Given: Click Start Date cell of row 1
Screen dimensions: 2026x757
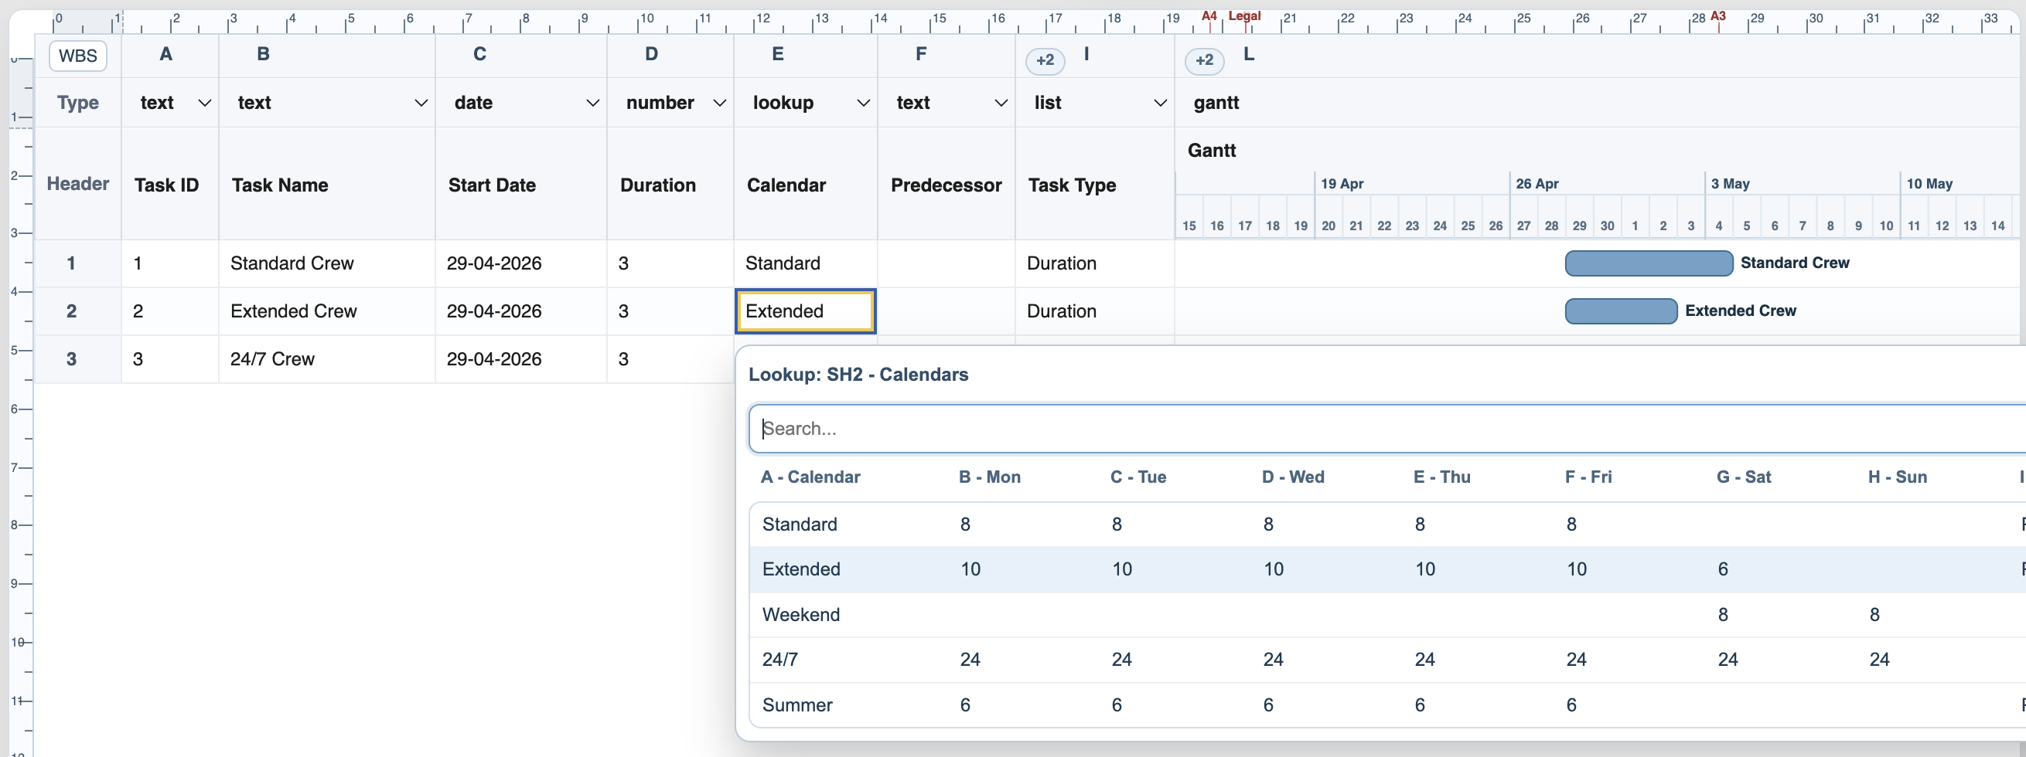Looking at the screenshot, I should click(520, 264).
